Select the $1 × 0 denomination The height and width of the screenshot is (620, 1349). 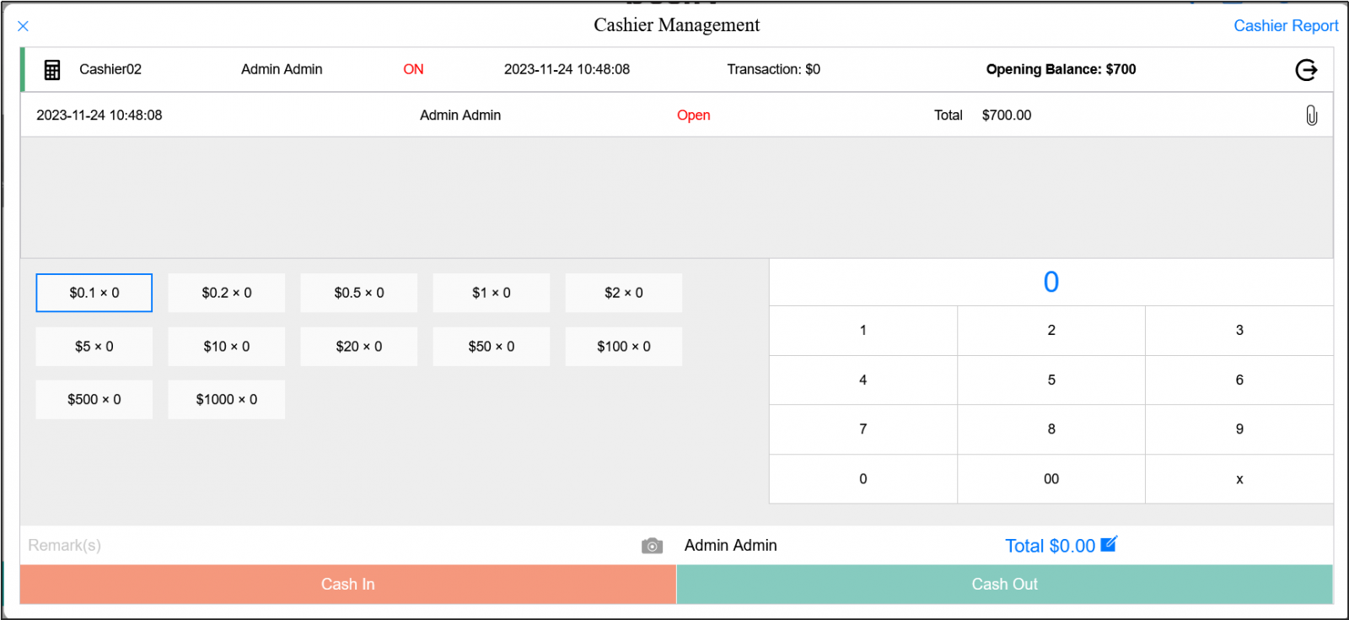point(492,293)
